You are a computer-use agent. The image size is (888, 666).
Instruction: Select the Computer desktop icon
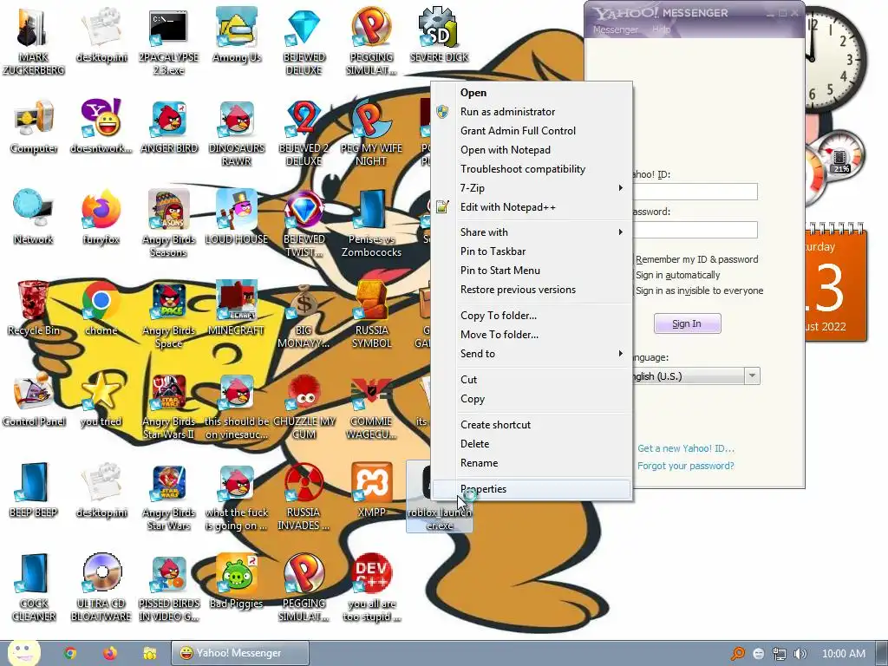(x=33, y=120)
